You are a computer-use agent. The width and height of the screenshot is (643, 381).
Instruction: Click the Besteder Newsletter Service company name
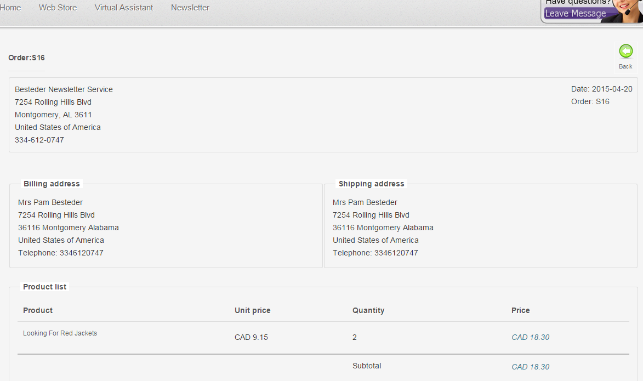click(x=64, y=89)
